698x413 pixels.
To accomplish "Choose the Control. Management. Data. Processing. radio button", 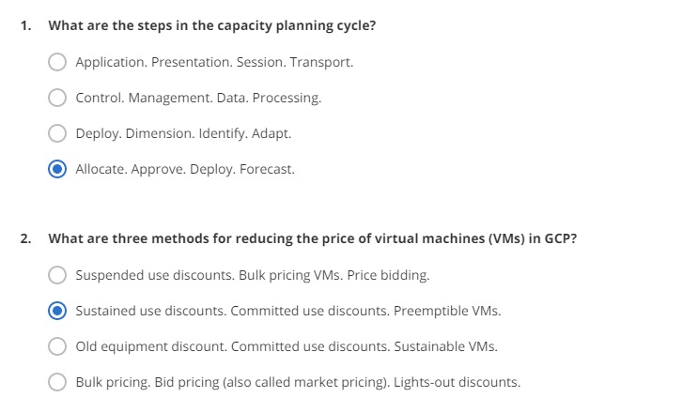I will point(57,98).
